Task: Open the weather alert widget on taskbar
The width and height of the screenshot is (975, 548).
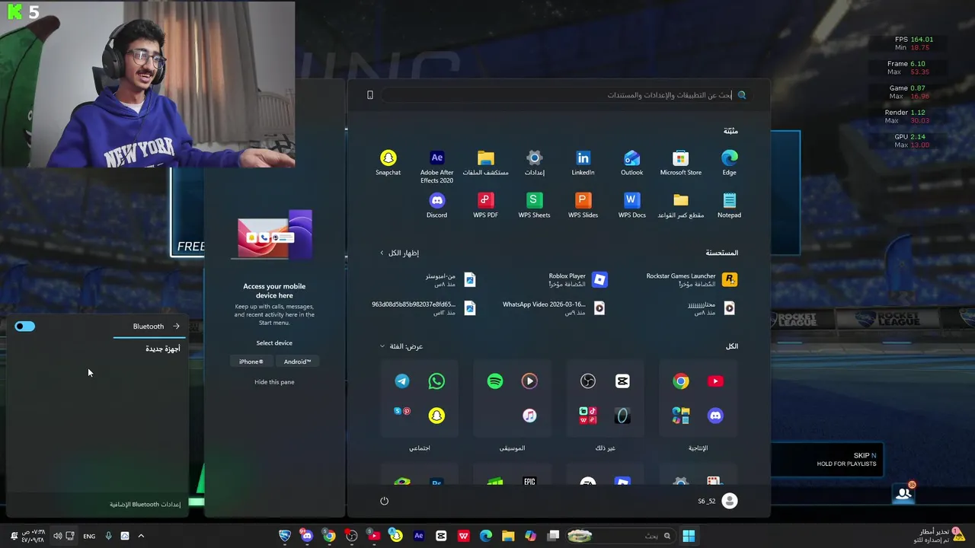Action: pyautogui.click(x=938, y=536)
